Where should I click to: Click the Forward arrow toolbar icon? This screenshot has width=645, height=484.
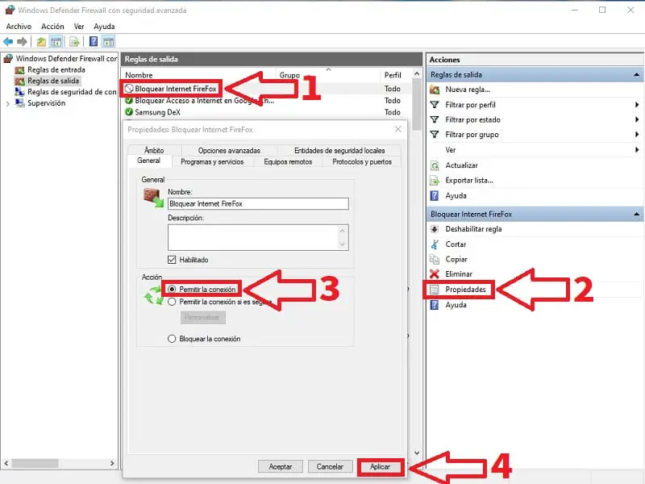coord(23,42)
